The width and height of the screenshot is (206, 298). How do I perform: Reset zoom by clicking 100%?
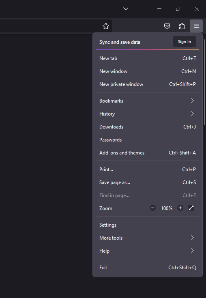click(x=167, y=208)
